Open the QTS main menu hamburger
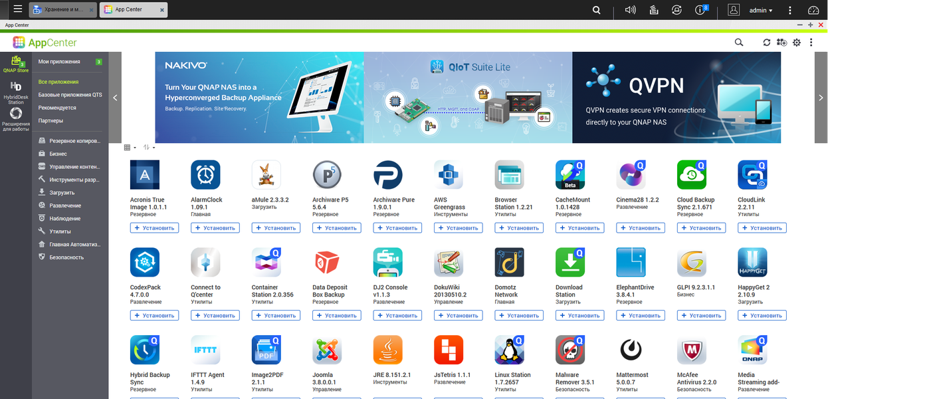The image size is (931, 399). pos(18,9)
